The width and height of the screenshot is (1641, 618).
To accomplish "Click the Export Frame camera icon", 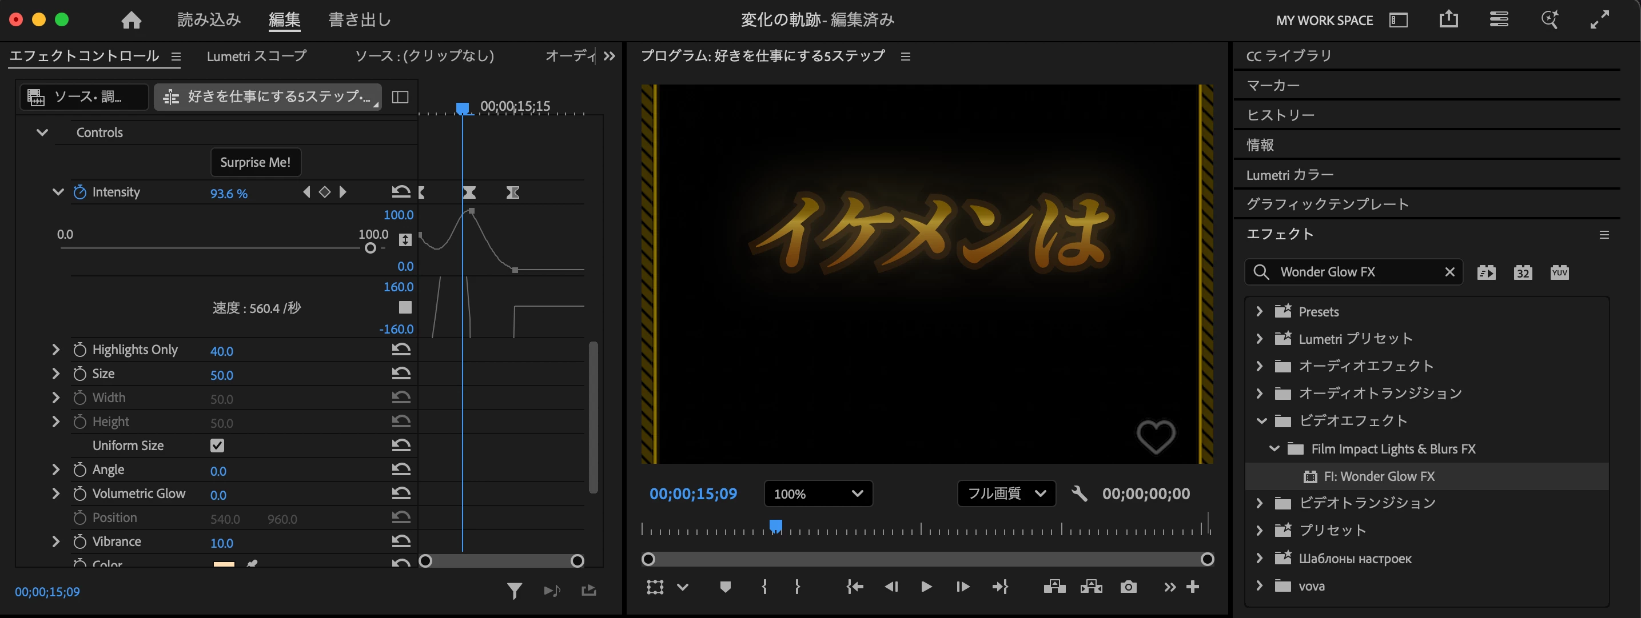I will 1128,587.
